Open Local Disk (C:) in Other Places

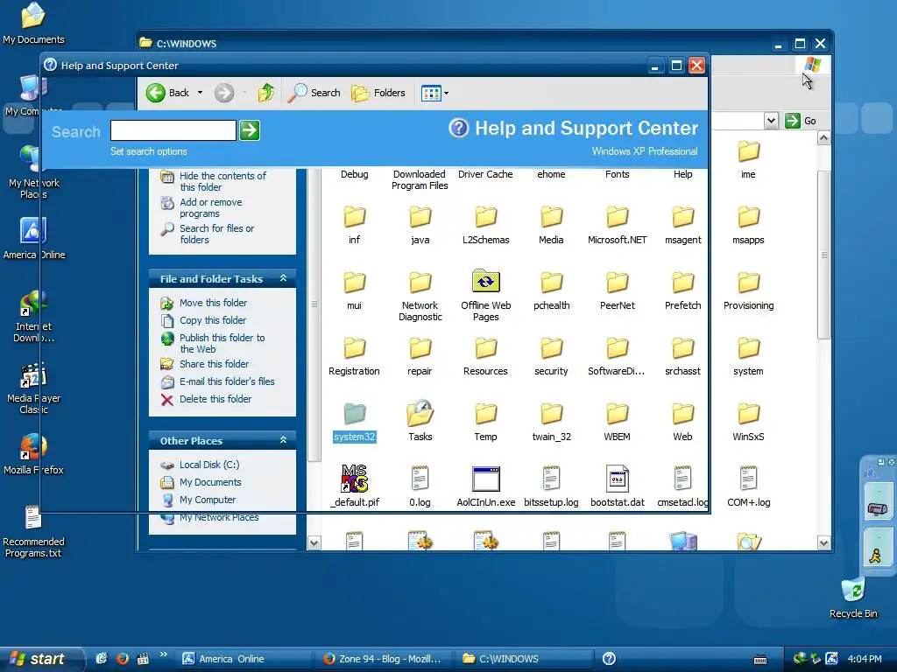point(209,465)
